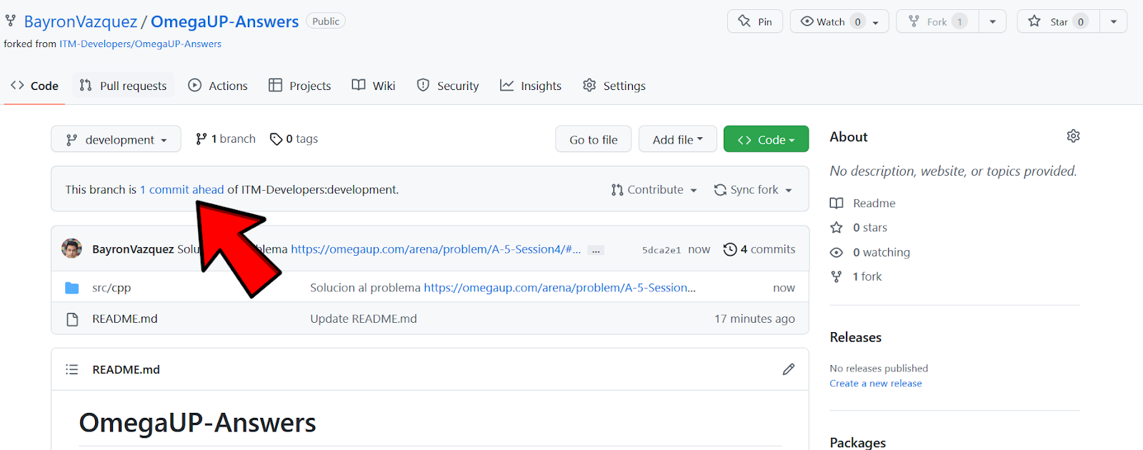
Task: Expand commit message ellipsis button
Action: 596,250
